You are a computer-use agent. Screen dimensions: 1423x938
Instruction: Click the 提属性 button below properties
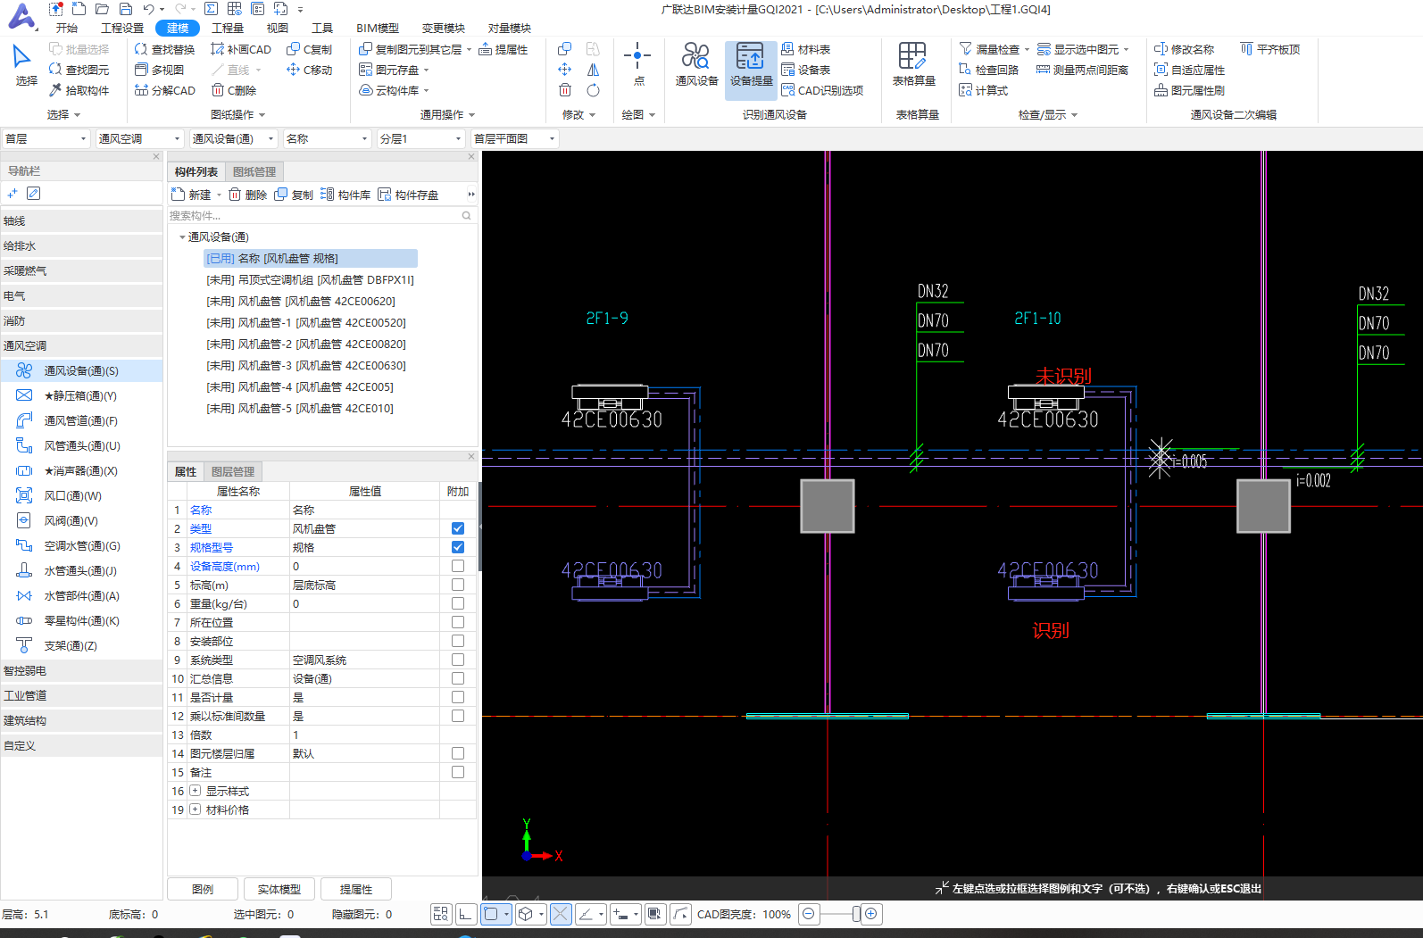(356, 889)
